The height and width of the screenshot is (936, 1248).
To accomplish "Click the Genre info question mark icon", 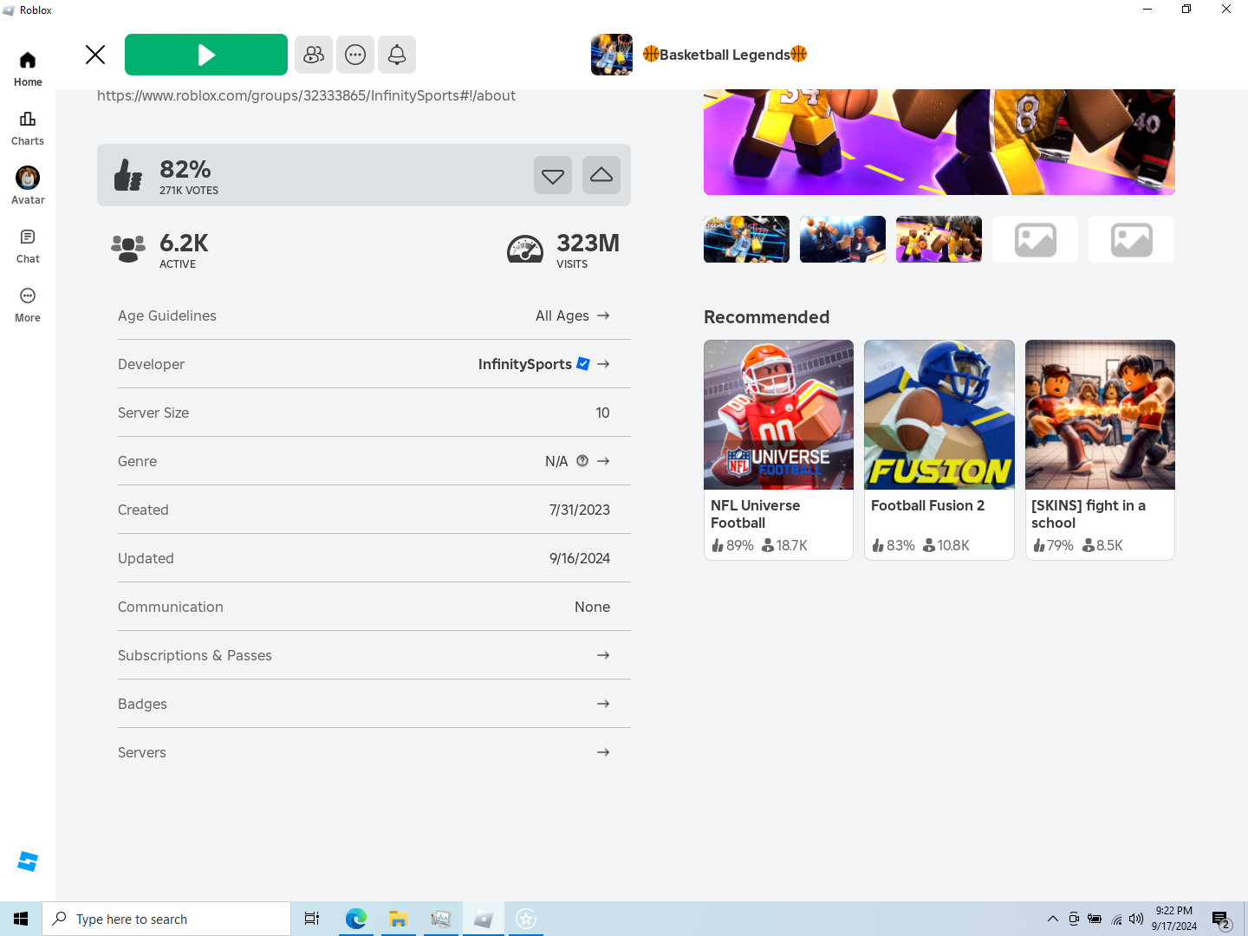I will pyautogui.click(x=582, y=461).
